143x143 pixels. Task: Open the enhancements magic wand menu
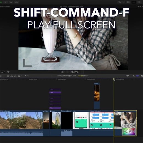[3, 72]
